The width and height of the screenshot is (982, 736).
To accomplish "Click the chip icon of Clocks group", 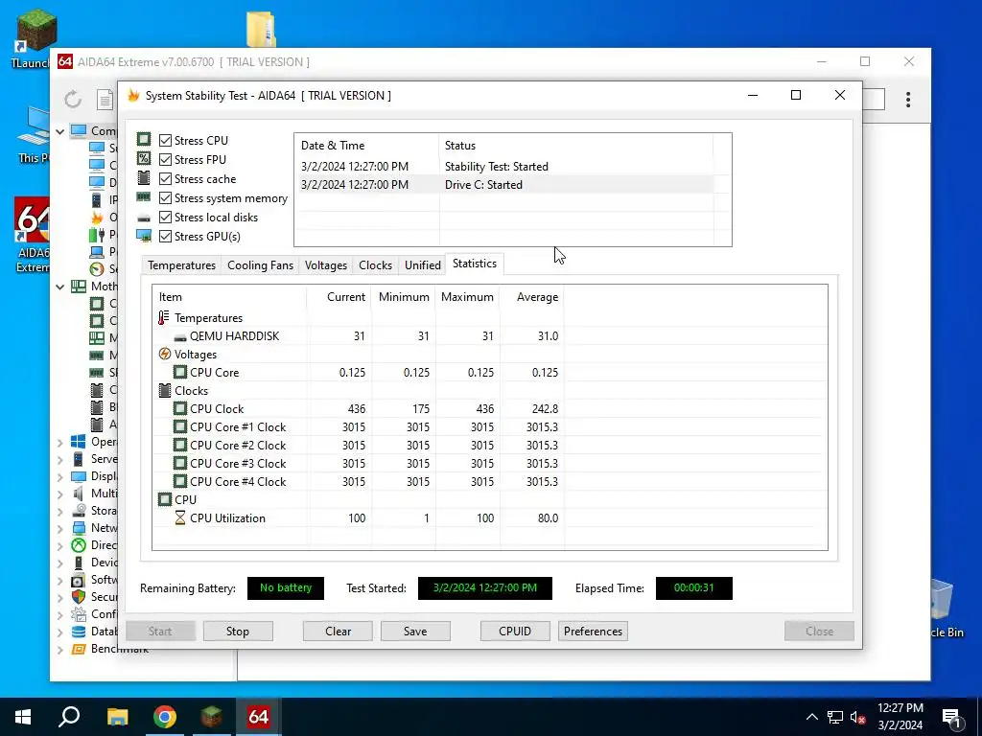I will (x=165, y=391).
